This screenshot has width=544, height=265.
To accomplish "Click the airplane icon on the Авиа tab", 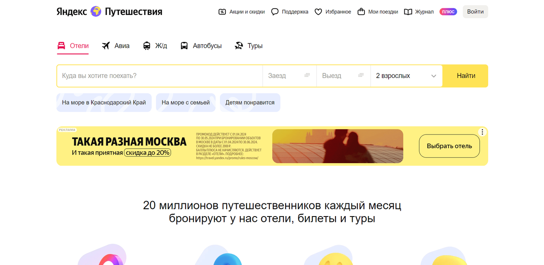I will pos(106,46).
